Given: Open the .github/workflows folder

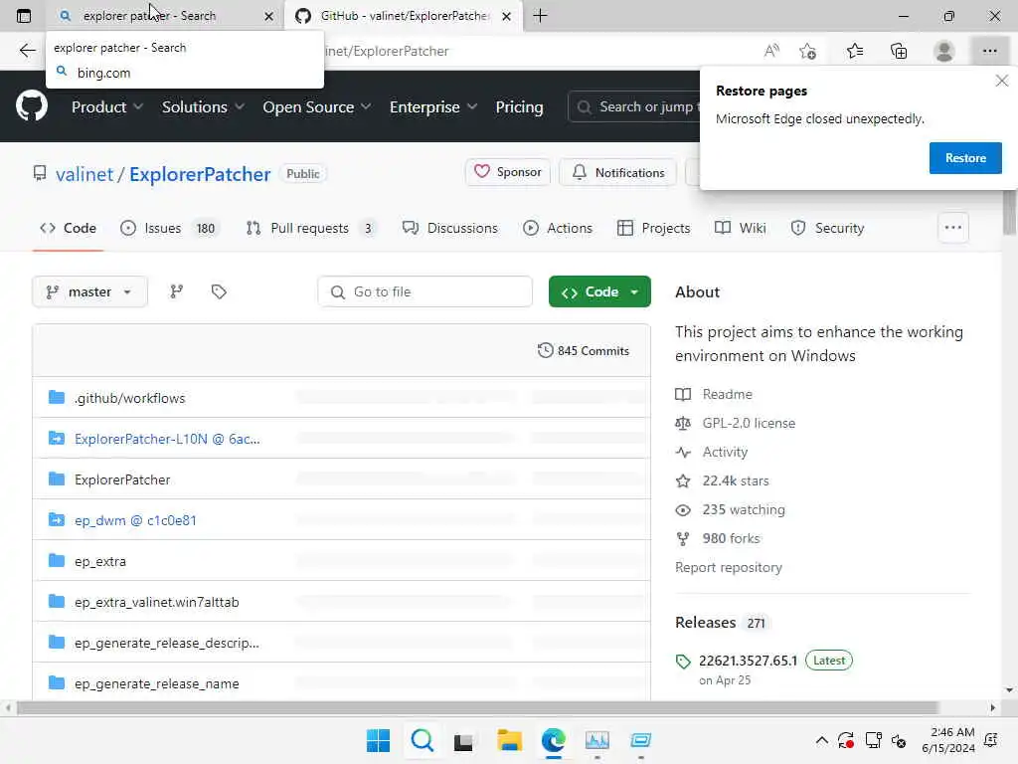Looking at the screenshot, I should [x=130, y=398].
